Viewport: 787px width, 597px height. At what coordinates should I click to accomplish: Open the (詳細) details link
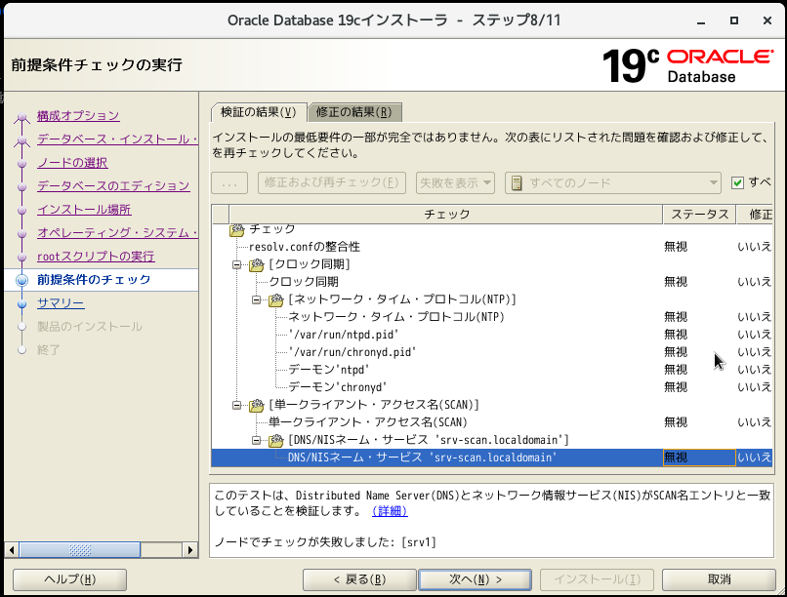pyautogui.click(x=390, y=511)
